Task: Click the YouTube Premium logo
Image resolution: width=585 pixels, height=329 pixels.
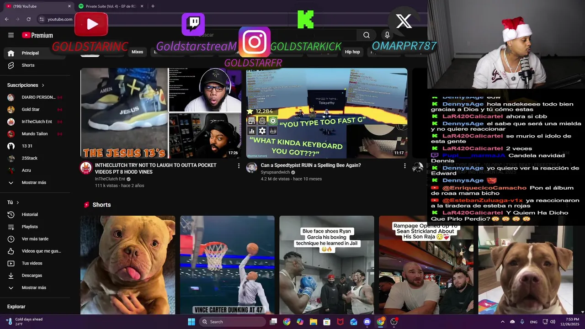Action: 37,35
